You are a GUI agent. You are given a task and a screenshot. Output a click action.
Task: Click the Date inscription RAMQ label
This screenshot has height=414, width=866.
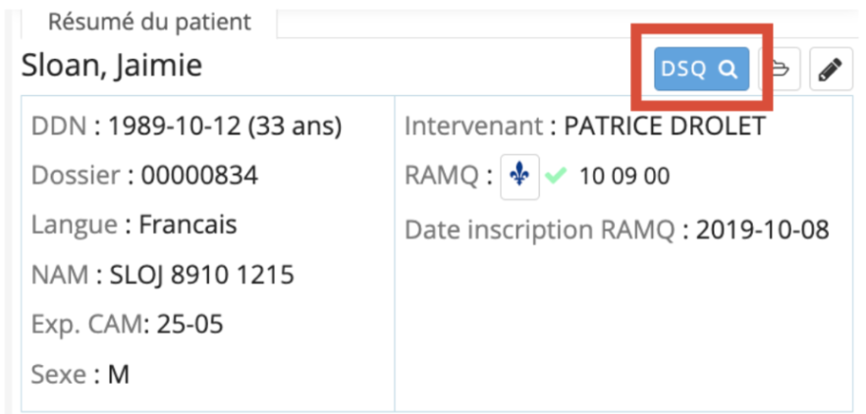[x=540, y=231]
